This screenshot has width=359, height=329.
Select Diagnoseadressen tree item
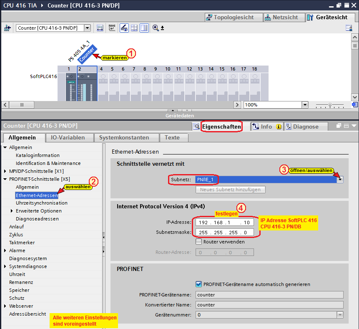click(38, 219)
